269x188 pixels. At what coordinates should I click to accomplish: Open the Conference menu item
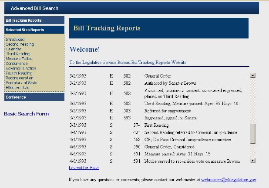[34, 97]
